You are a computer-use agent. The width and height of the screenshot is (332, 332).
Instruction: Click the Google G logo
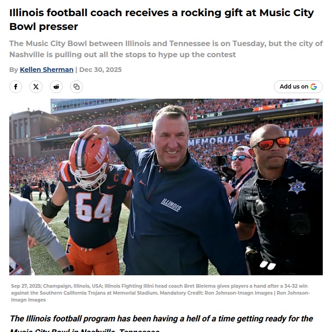pos(314,87)
